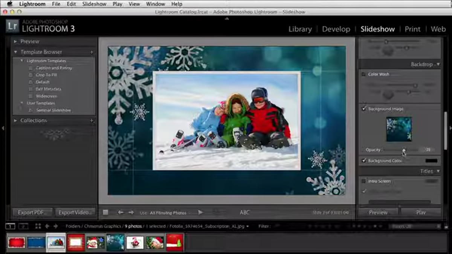This screenshot has height=254, width=452.
Task: Go forward arrow in filmstrip bar
Action: tap(56, 226)
